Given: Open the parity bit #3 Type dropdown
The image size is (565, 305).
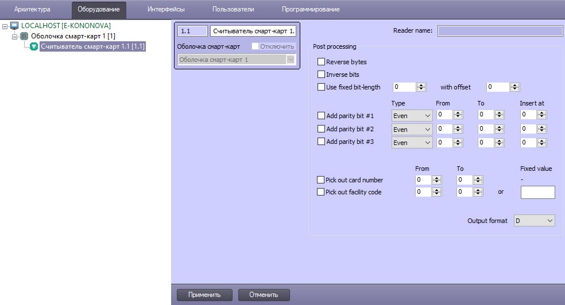Looking at the screenshot, I should click(x=412, y=143).
